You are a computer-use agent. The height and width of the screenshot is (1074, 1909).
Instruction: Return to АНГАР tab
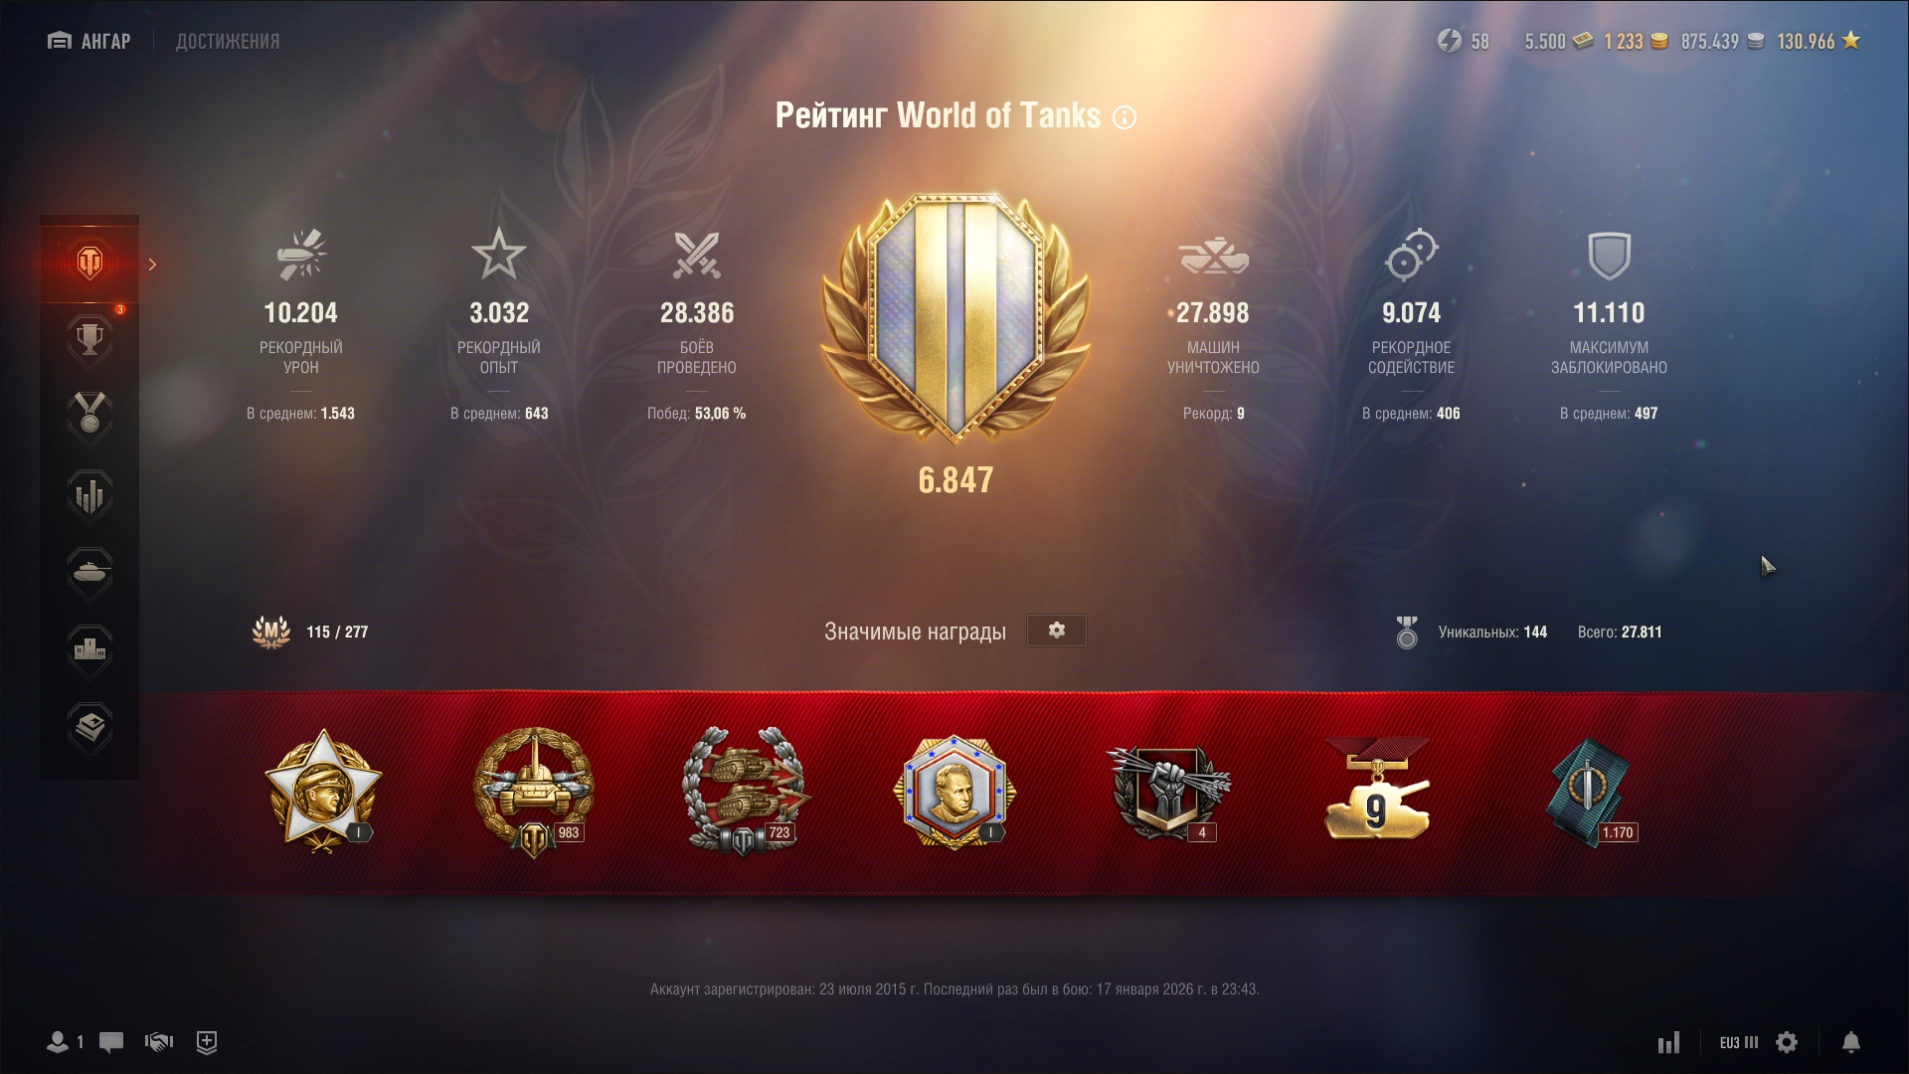[89, 41]
